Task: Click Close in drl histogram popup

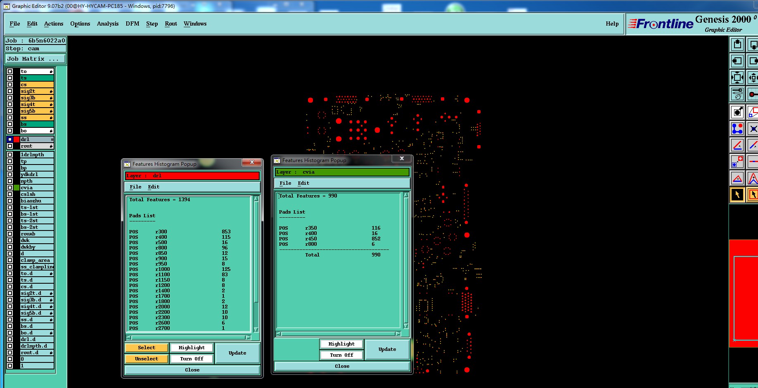Action: click(192, 370)
